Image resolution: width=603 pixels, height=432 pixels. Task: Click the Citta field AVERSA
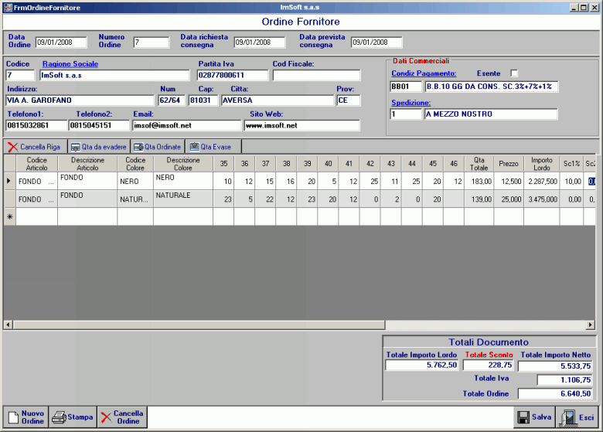pyautogui.click(x=278, y=100)
